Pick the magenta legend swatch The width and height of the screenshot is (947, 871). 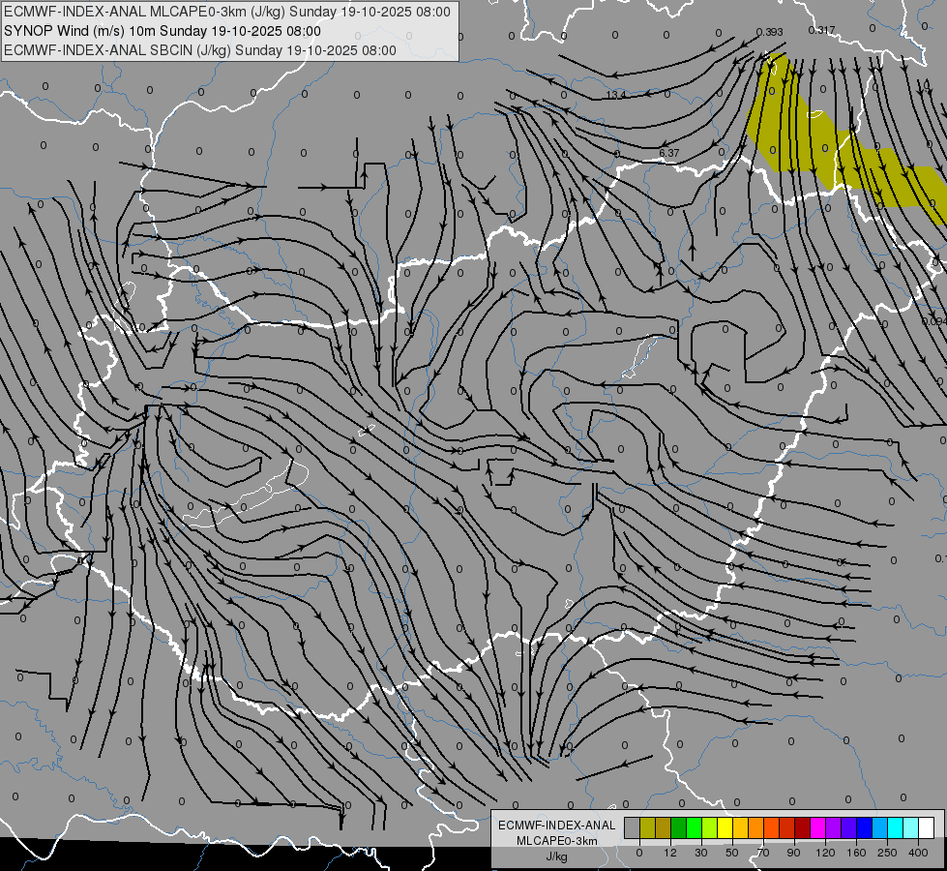[x=818, y=827]
